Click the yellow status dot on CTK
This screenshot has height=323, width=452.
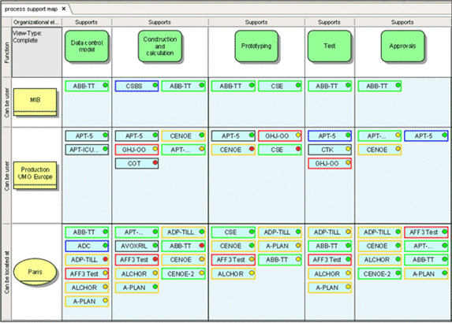click(x=348, y=149)
